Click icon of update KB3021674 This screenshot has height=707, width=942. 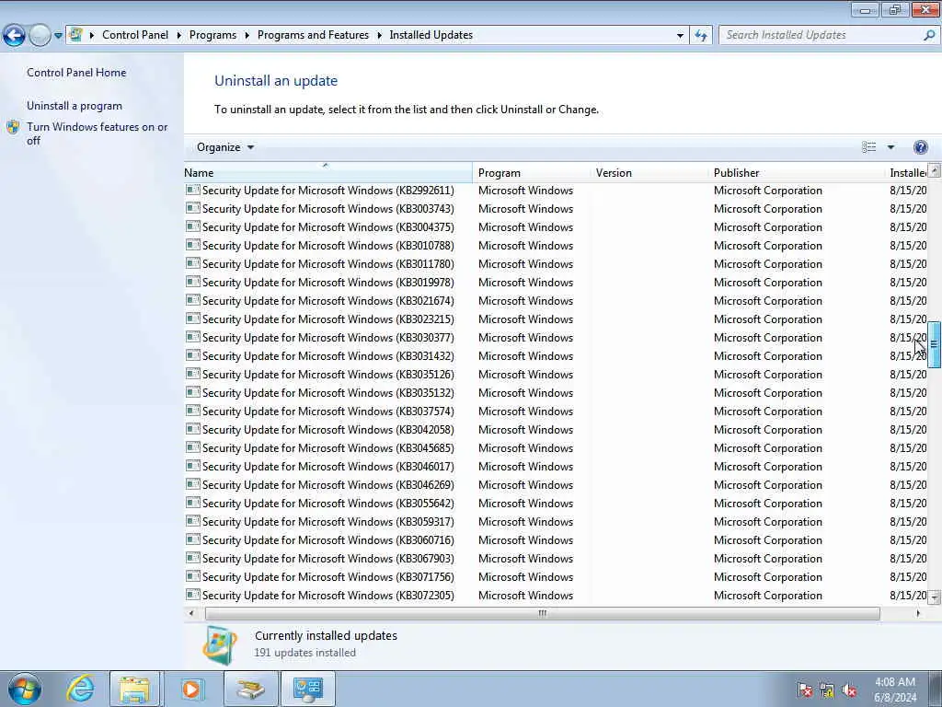click(x=193, y=301)
